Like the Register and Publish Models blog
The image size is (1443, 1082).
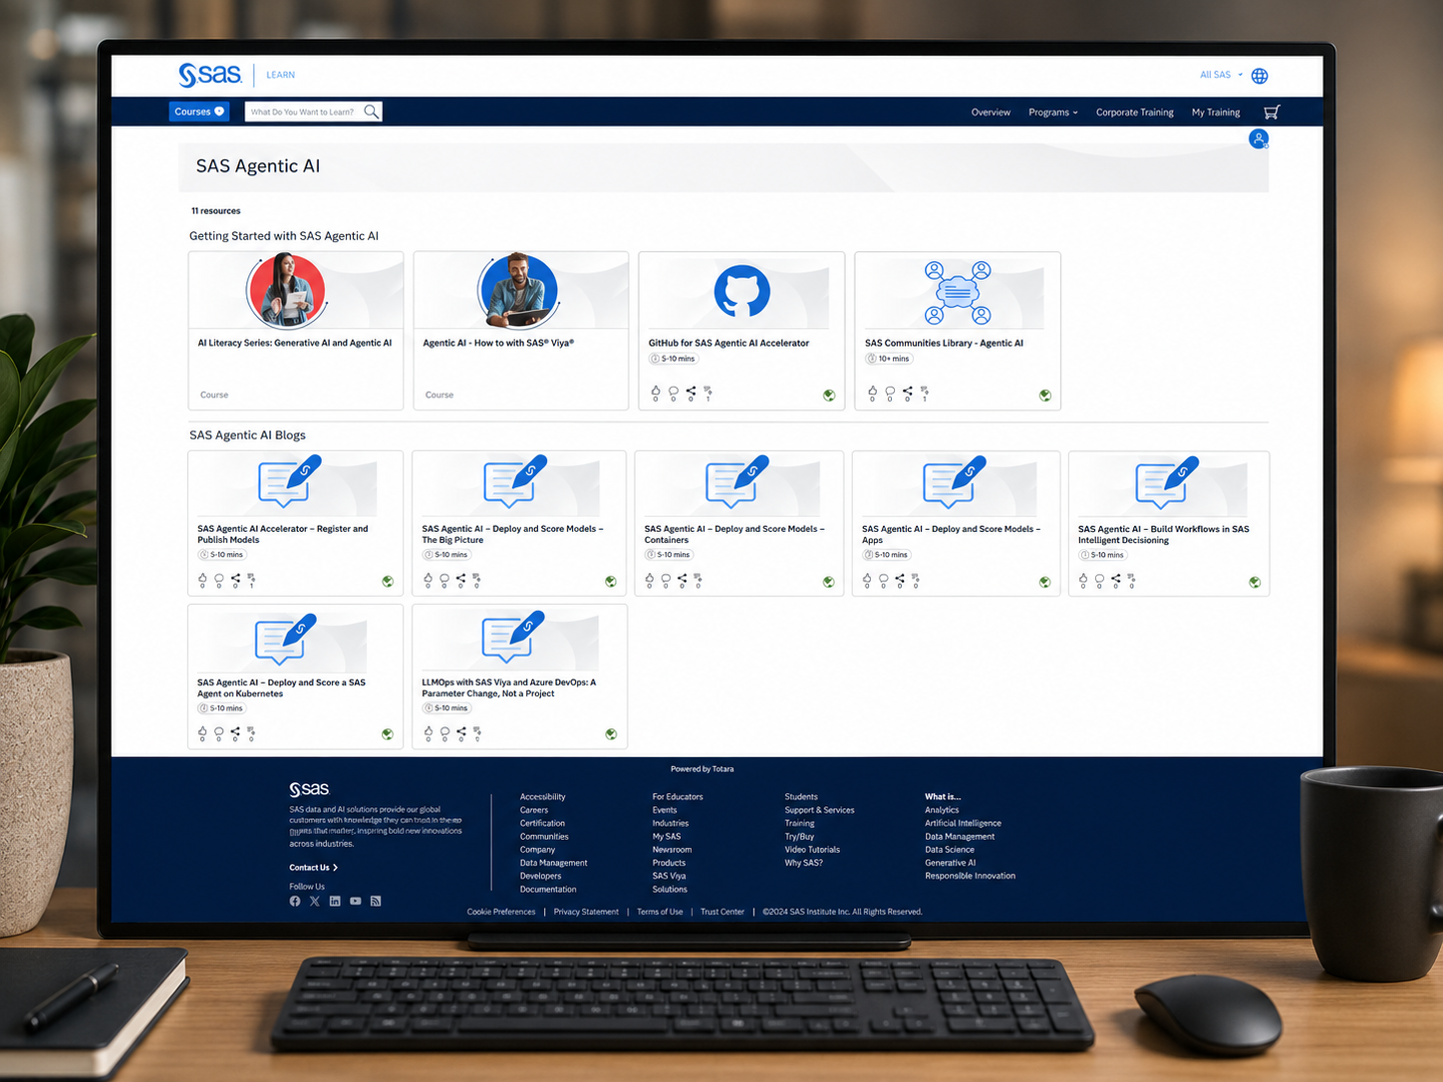203,578
